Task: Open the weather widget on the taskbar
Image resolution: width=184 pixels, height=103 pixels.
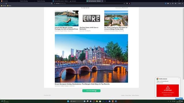Action: coord(5,101)
